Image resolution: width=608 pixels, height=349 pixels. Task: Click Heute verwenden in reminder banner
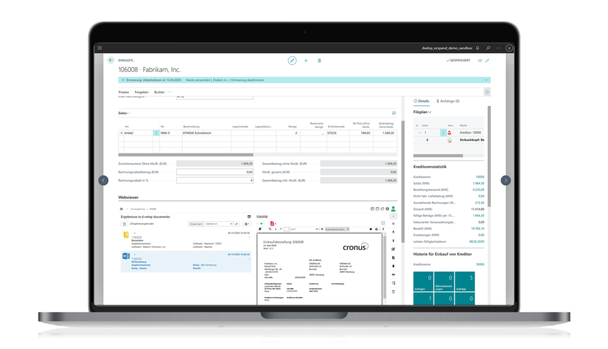coord(198,80)
